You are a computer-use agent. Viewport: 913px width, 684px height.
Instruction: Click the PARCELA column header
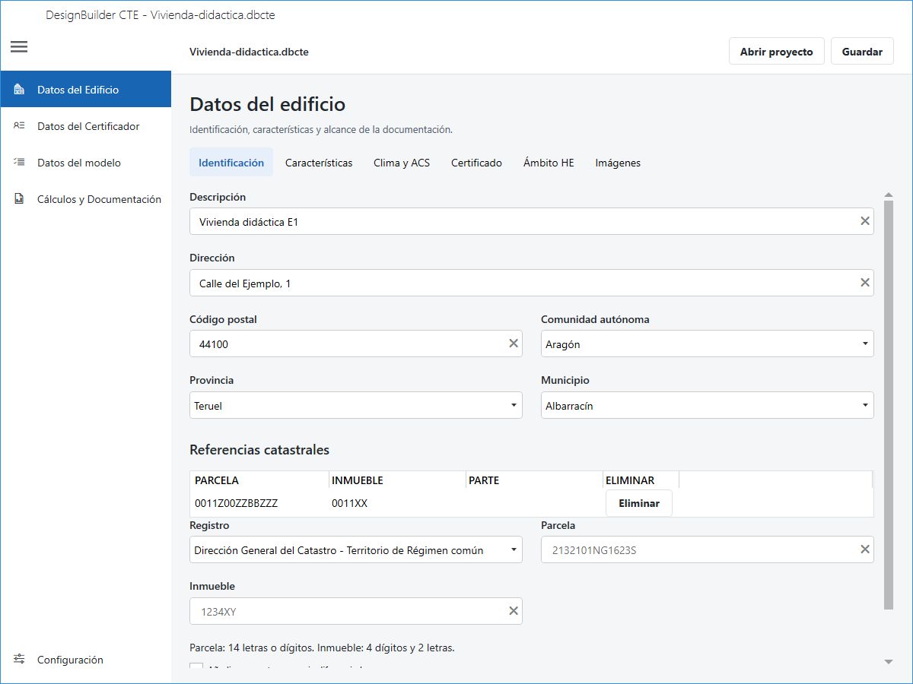pos(259,480)
